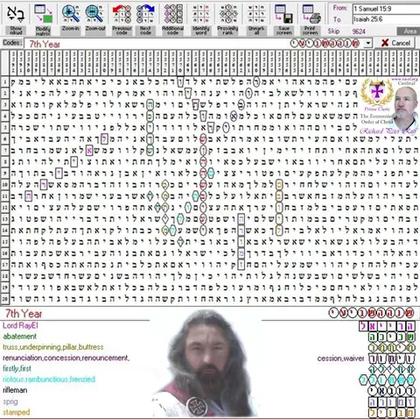420x419 pixels.
Task: Click the From field with 1 Samuel 15:9
Action: point(386,9)
